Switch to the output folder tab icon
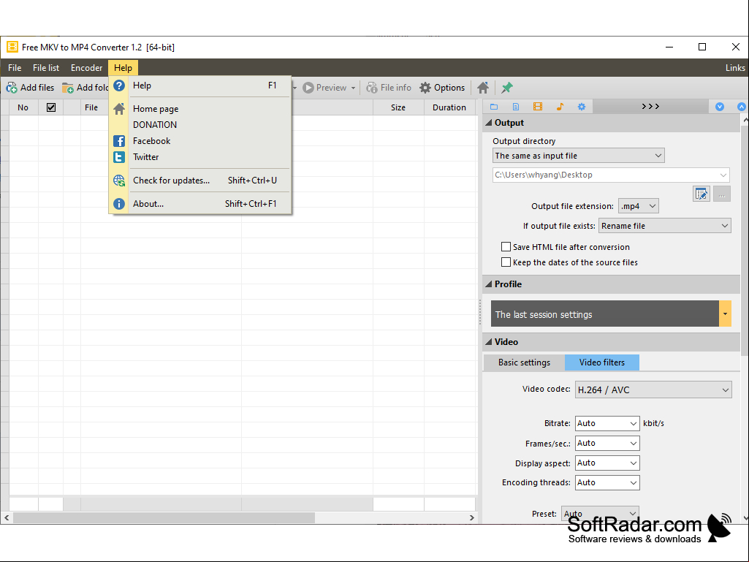This screenshot has width=749, height=562. point(494,107)
